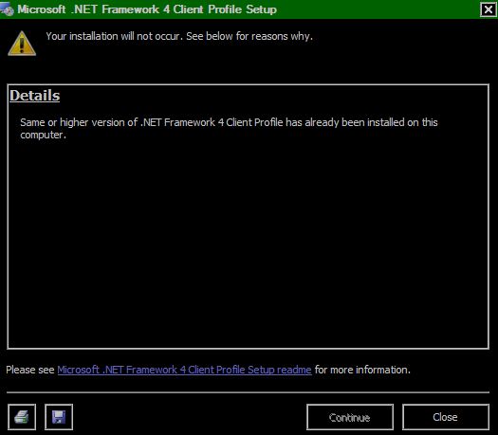Click the yellow warning triangle icon

pyautogui.click(x=22, y=44)
